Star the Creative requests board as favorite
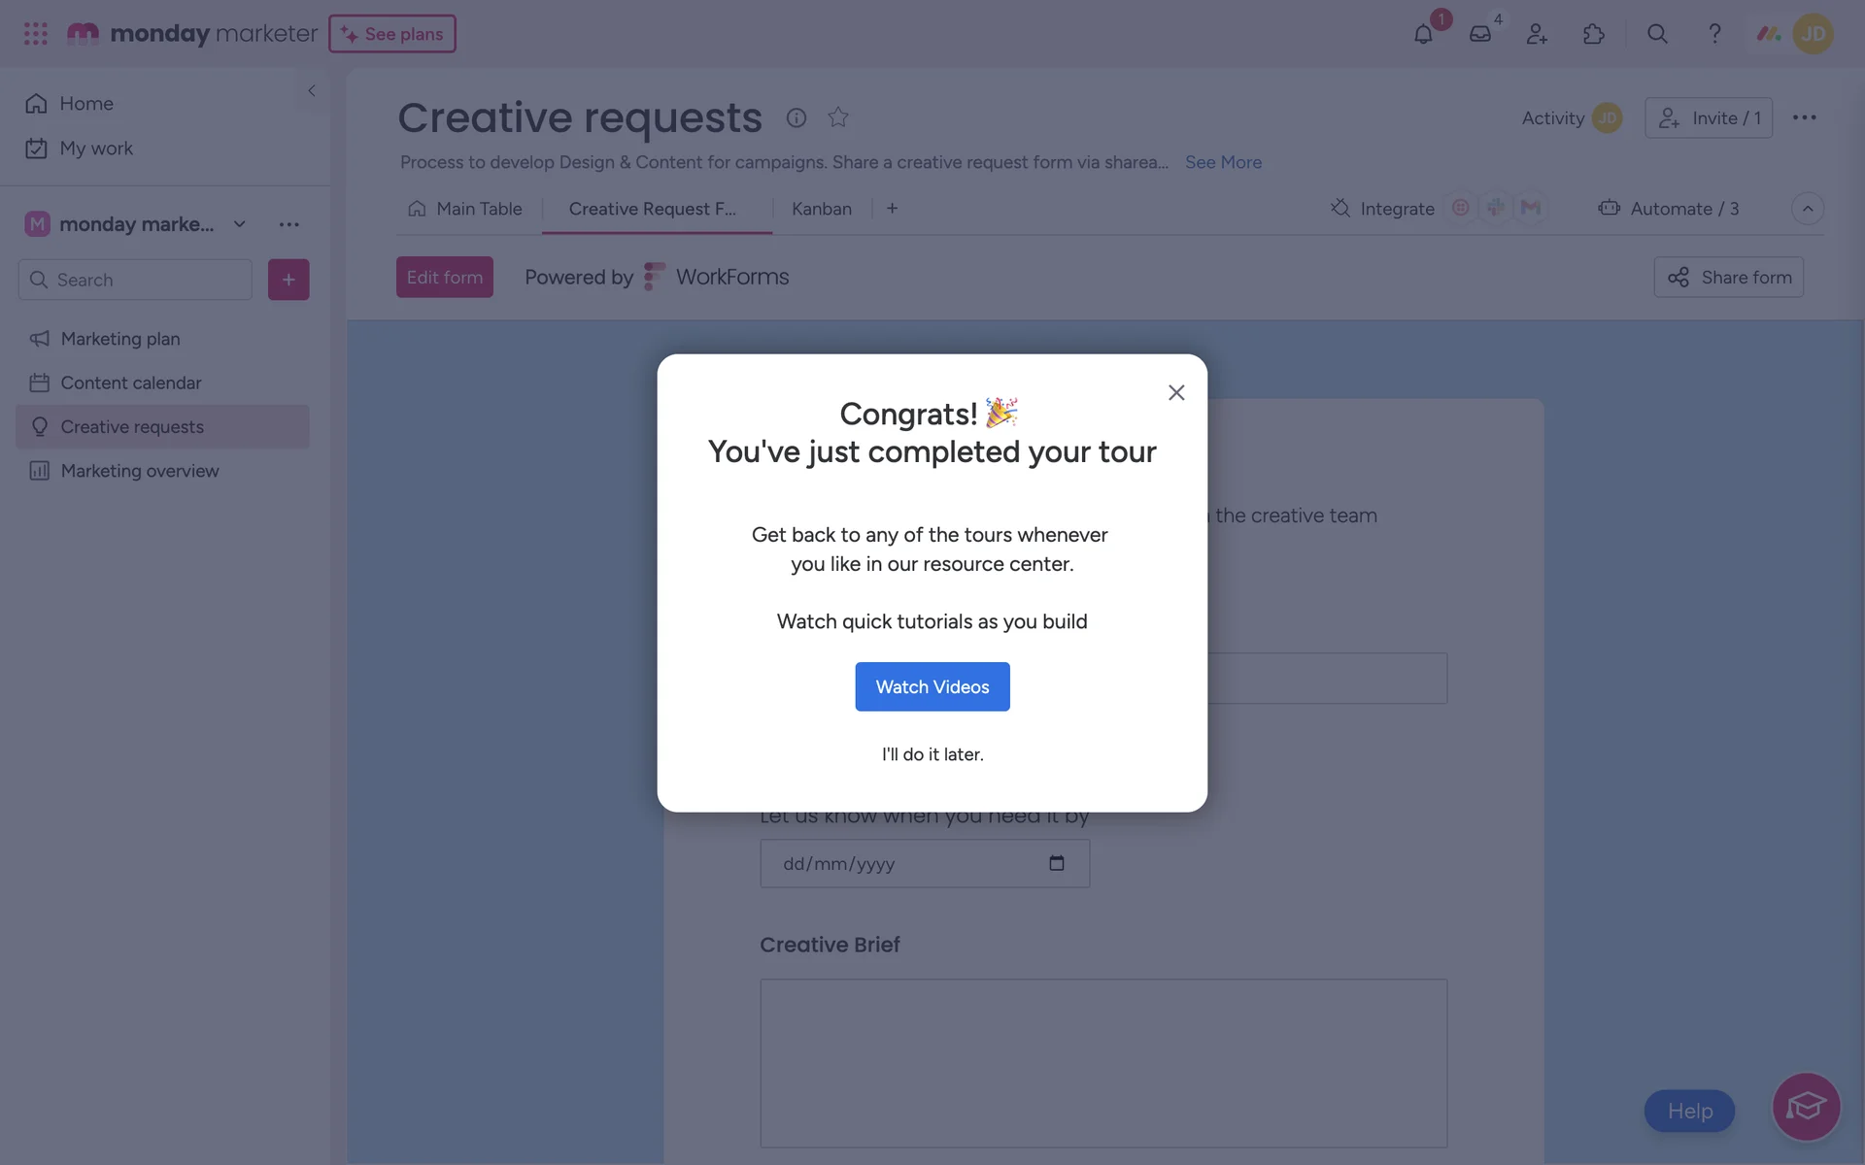Screen dimensions: 1865x1165 838,117
